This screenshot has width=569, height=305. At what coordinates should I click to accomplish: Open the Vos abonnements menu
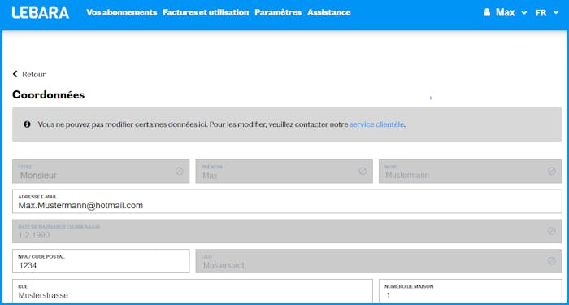coord(122,12)
